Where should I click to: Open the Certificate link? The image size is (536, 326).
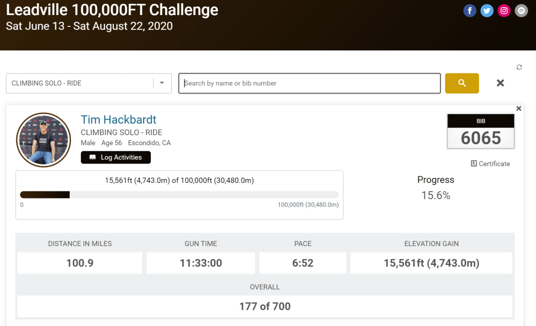(490, 164)
